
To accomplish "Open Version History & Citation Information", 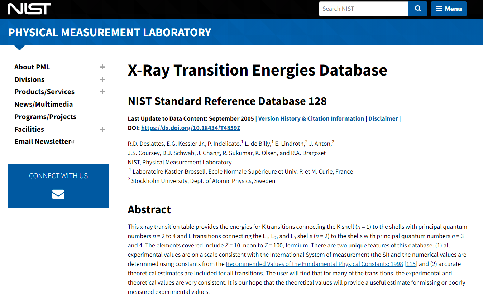I will point(311,118).
